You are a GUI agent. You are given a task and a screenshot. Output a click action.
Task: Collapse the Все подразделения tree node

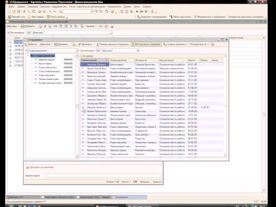pos(28,56)
